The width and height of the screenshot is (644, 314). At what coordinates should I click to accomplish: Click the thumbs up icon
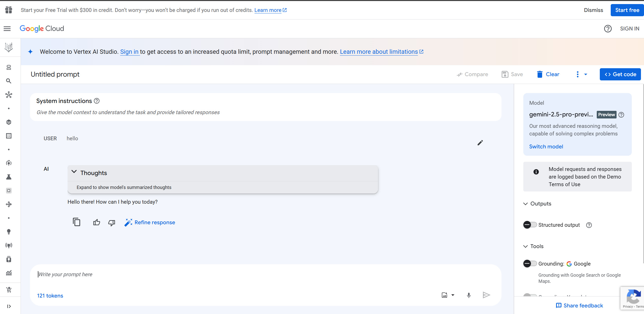[97, 222]
